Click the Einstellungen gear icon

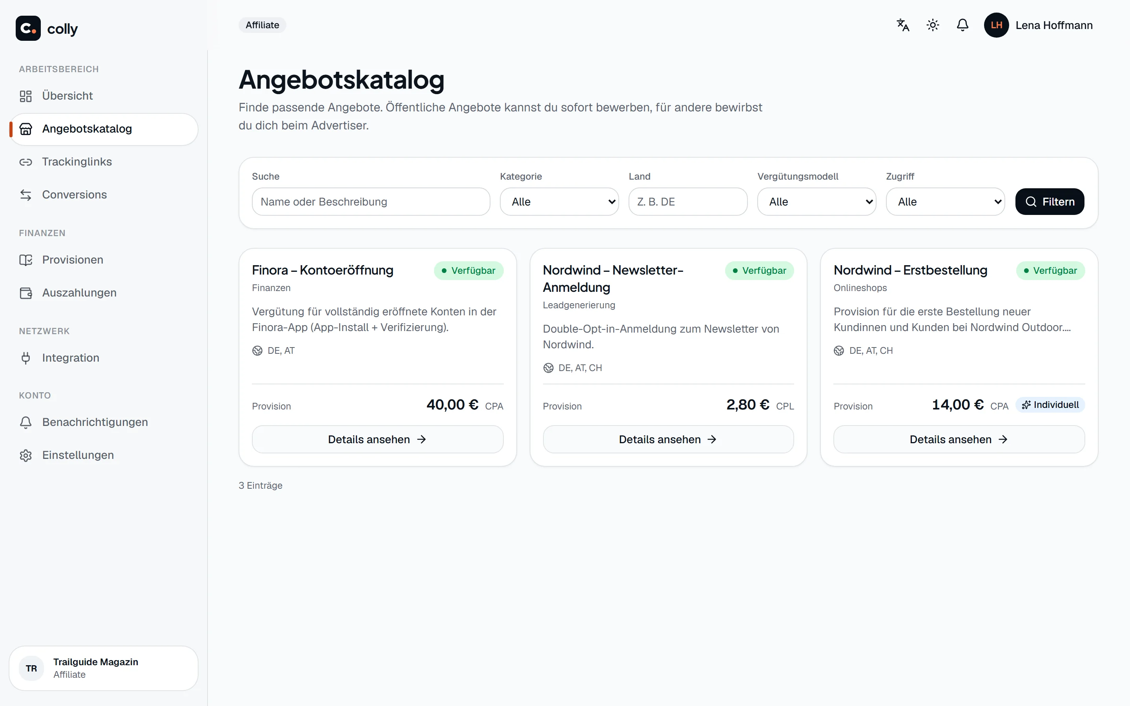(26, 455)
